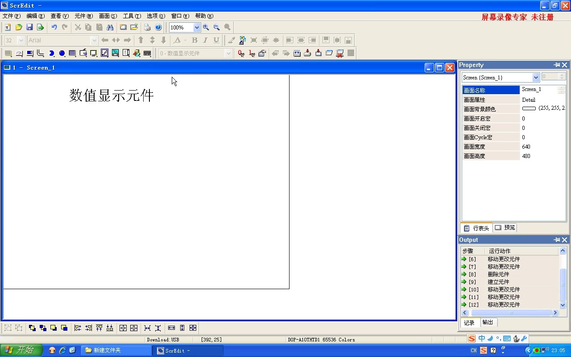Click the Windows 开始 Start button
The width and height of the screenshot is (571, 357).
pyautogui.click(x=21, y=350)
